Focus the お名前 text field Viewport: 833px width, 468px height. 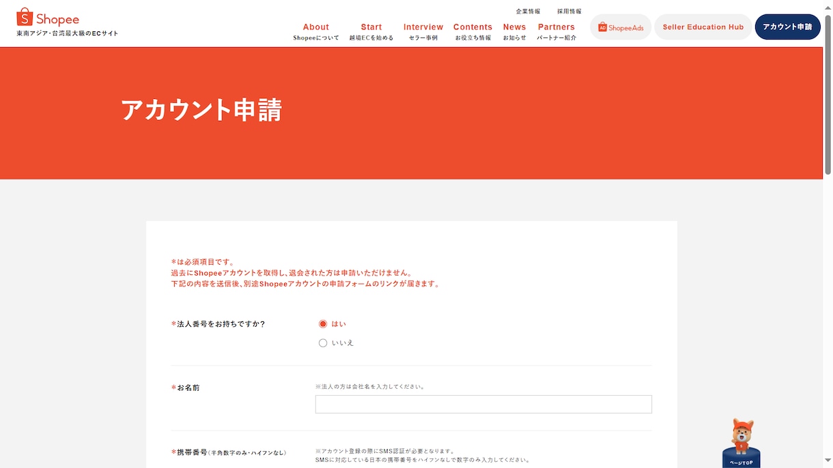483,405
